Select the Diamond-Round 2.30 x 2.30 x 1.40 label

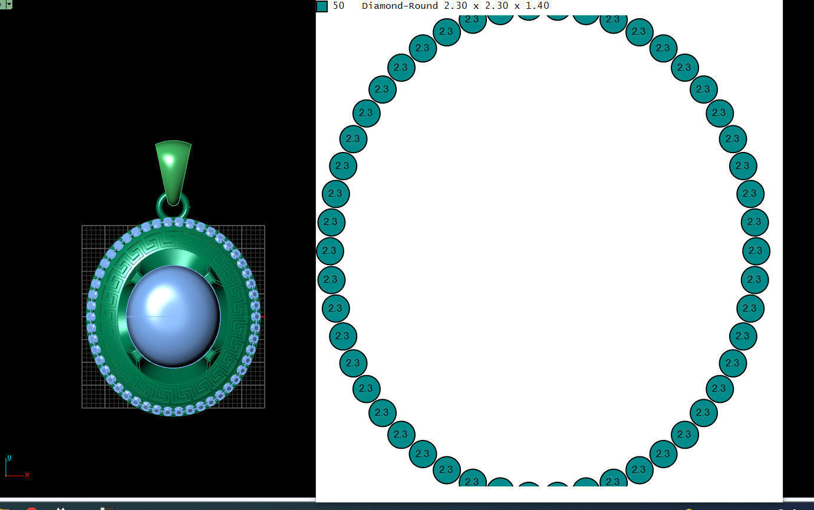456,6
